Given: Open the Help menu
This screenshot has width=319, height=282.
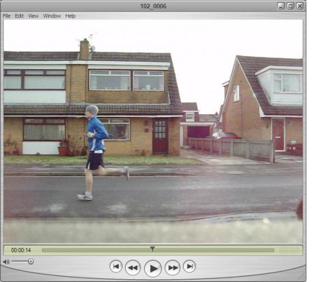Looking at the screenshot, I should pos(71,16).
